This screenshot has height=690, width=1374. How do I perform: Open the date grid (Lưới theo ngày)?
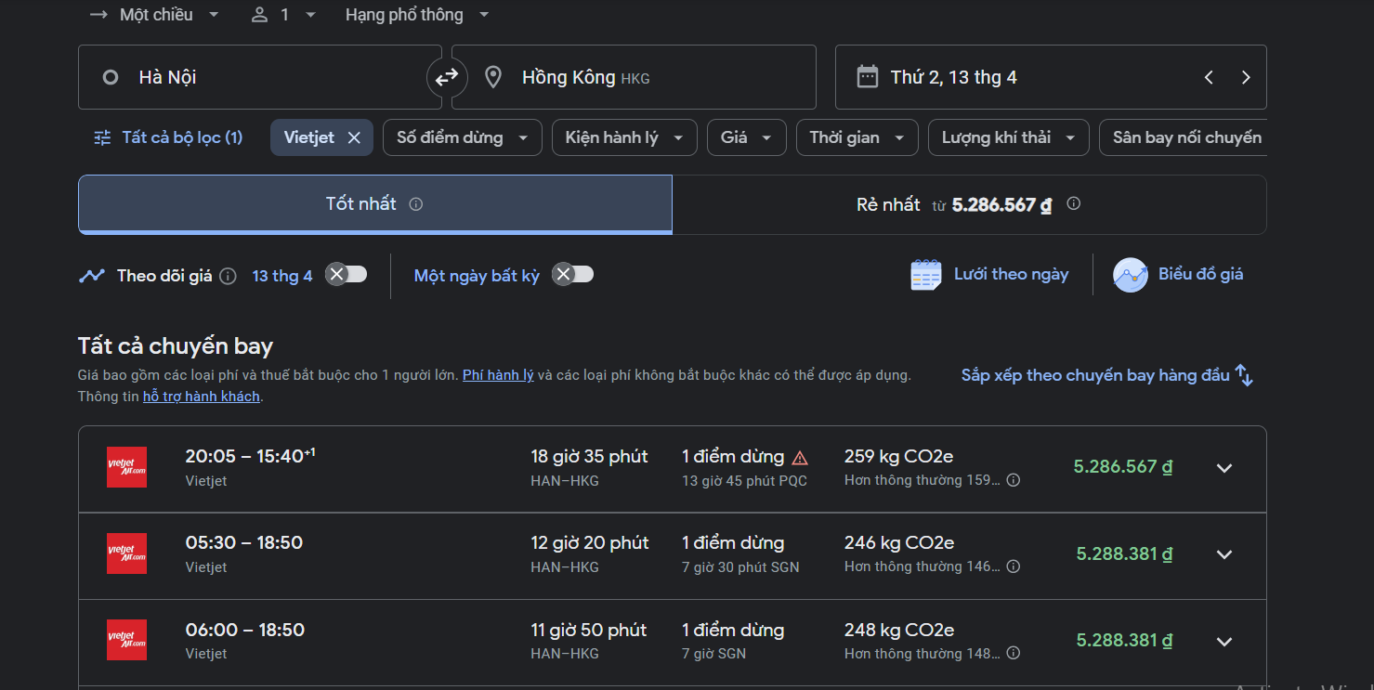pyautogui.click(x=989, y=275)
